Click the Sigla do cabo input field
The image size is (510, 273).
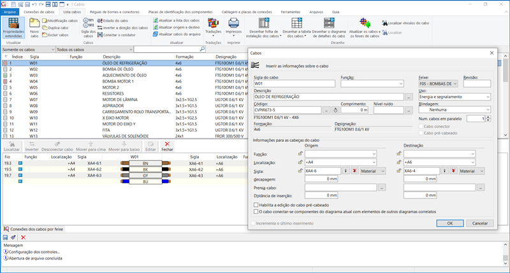294,83
